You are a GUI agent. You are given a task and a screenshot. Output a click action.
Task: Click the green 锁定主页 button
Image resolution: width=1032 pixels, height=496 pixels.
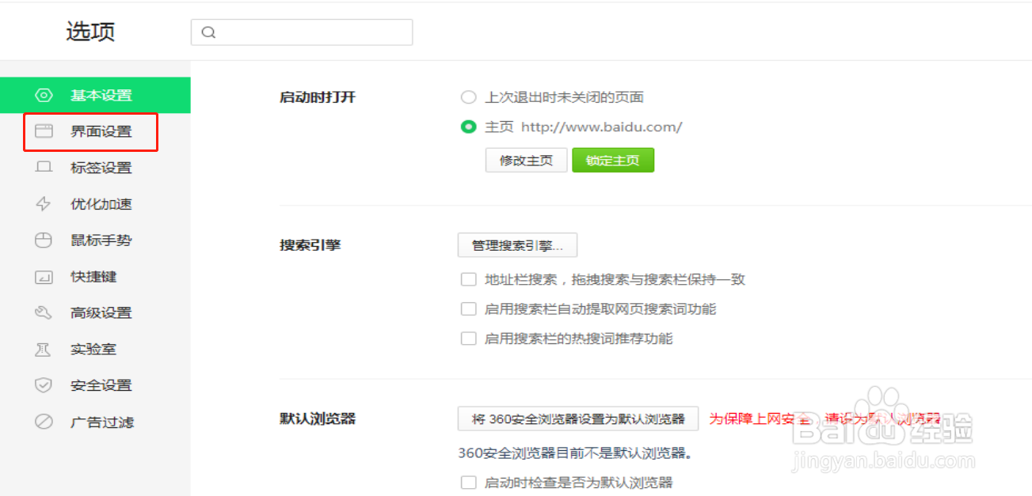tap(613, 160)
